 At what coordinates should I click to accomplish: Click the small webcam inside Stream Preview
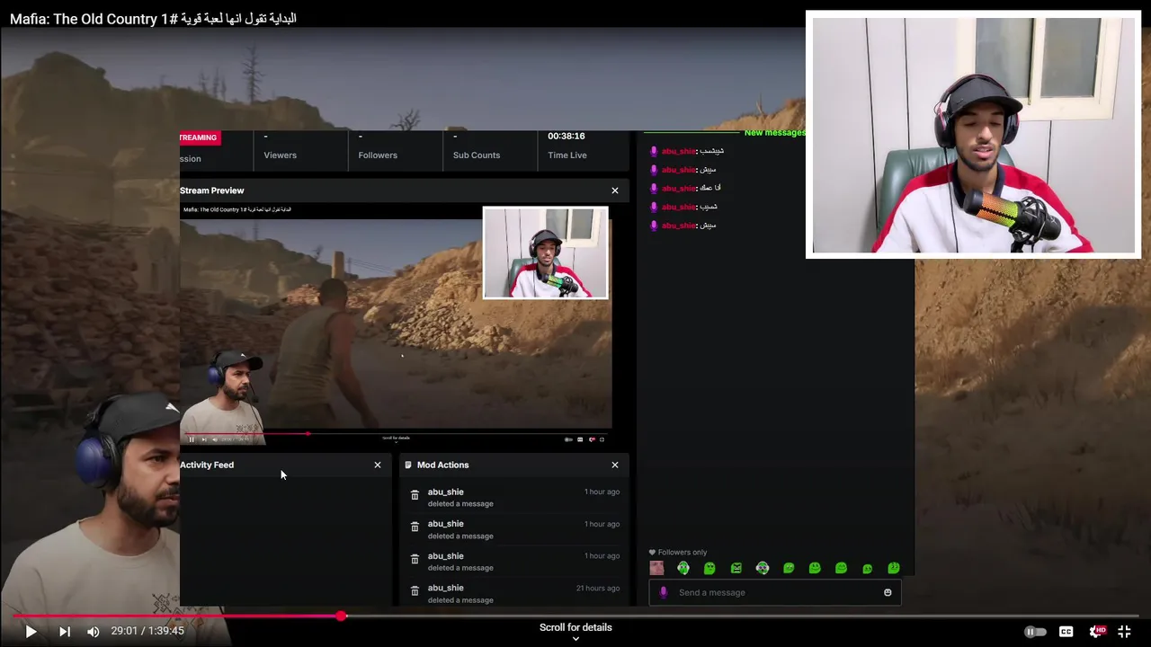545,253
